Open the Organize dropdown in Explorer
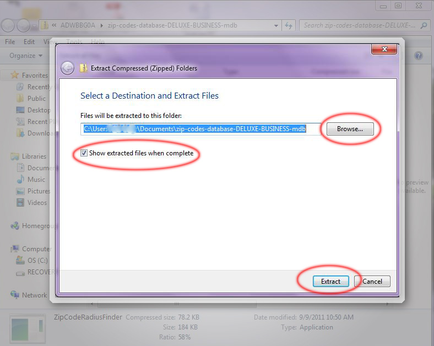434x346 pixels. point(26,56)
